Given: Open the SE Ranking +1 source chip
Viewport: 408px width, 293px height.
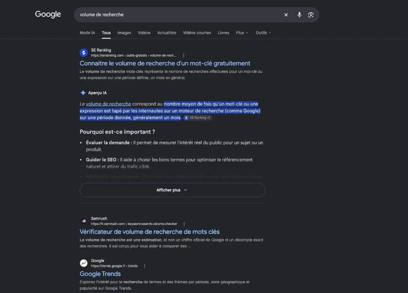Looking at the screenshot, I should coord(198,118).
